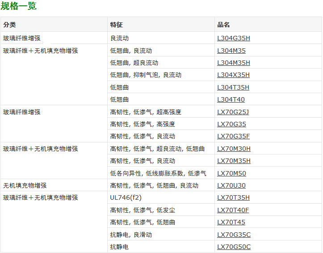
Task: Select the L304X35H link
Action: point(233,75)
